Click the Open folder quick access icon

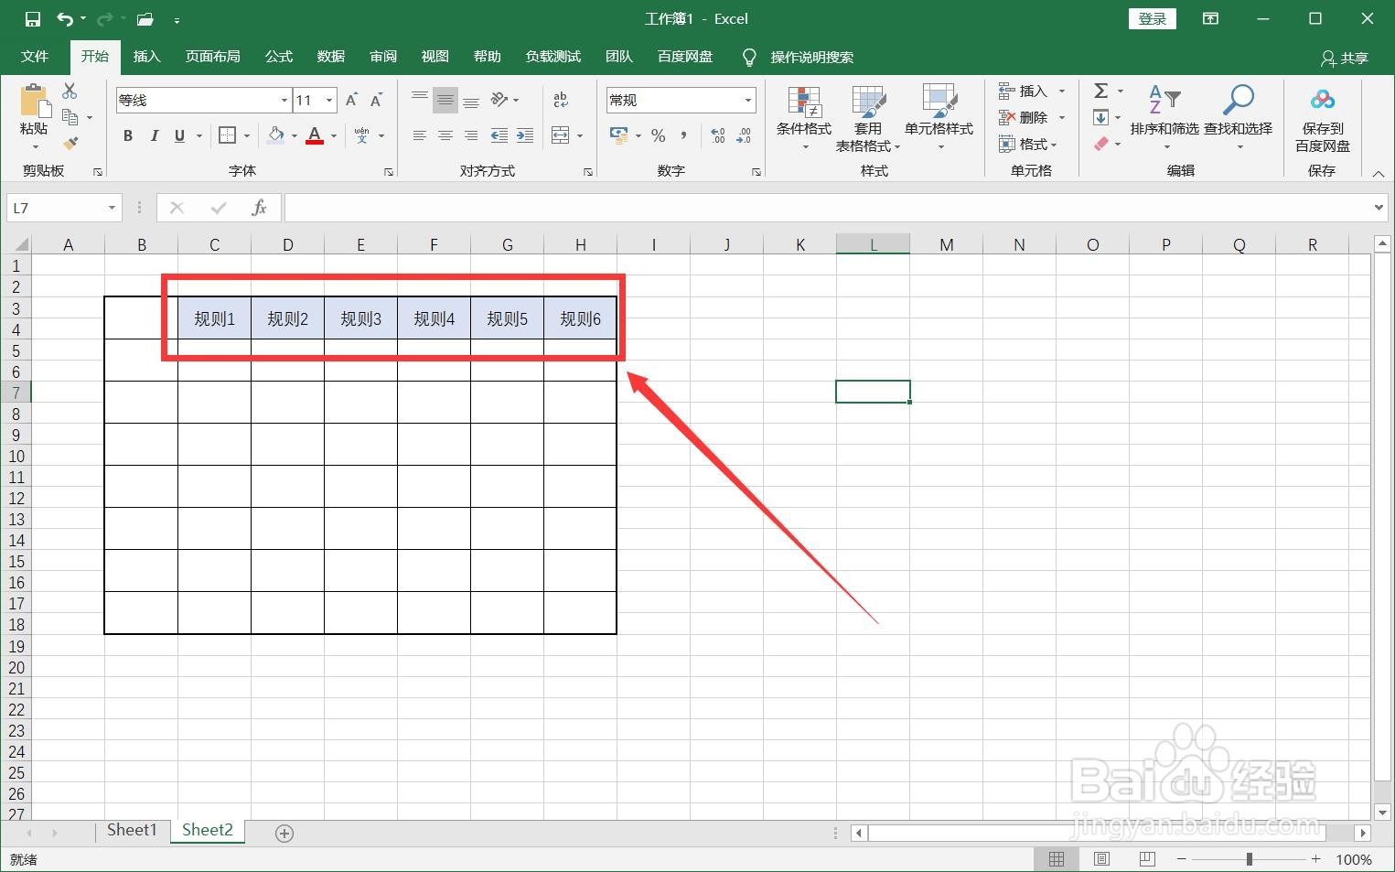pos(145,19)
